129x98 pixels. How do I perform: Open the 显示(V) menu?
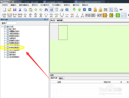pyautogui.click(x=35, y=5)
